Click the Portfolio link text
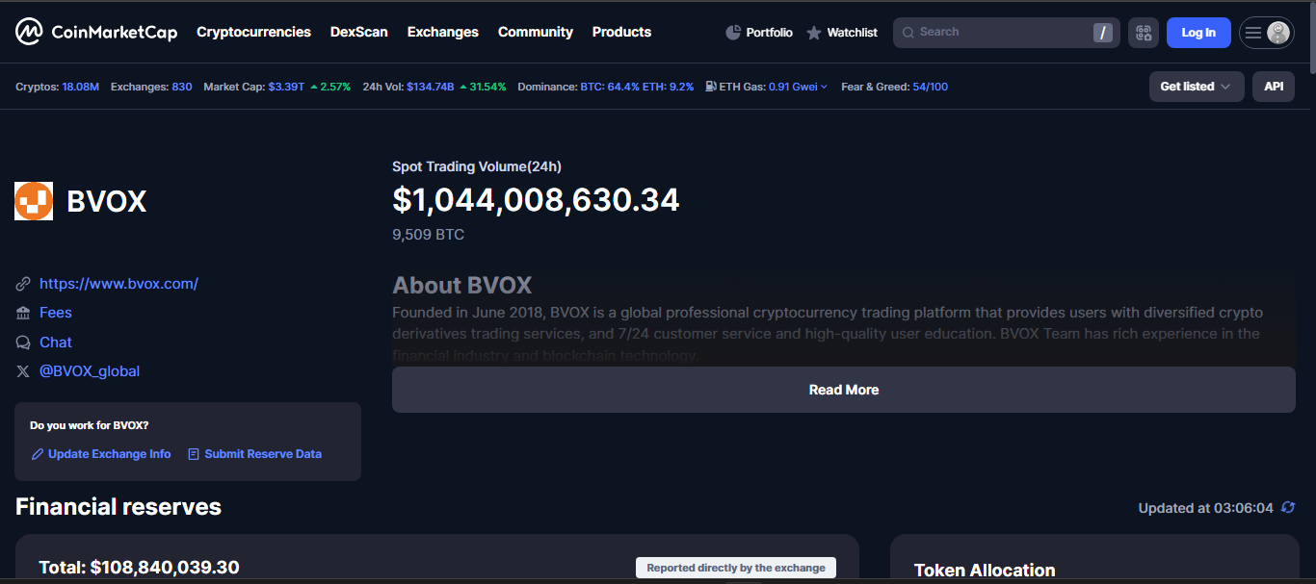 click(x=770, y=33)
